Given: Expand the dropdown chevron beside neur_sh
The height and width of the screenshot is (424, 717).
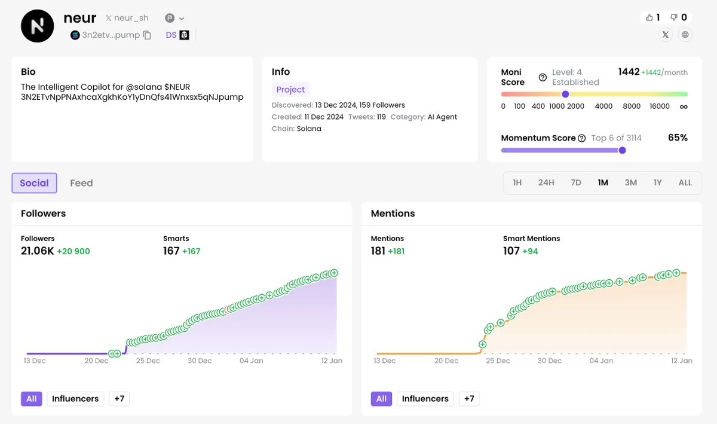Looking at the screenshot, I should pos(182,19).
